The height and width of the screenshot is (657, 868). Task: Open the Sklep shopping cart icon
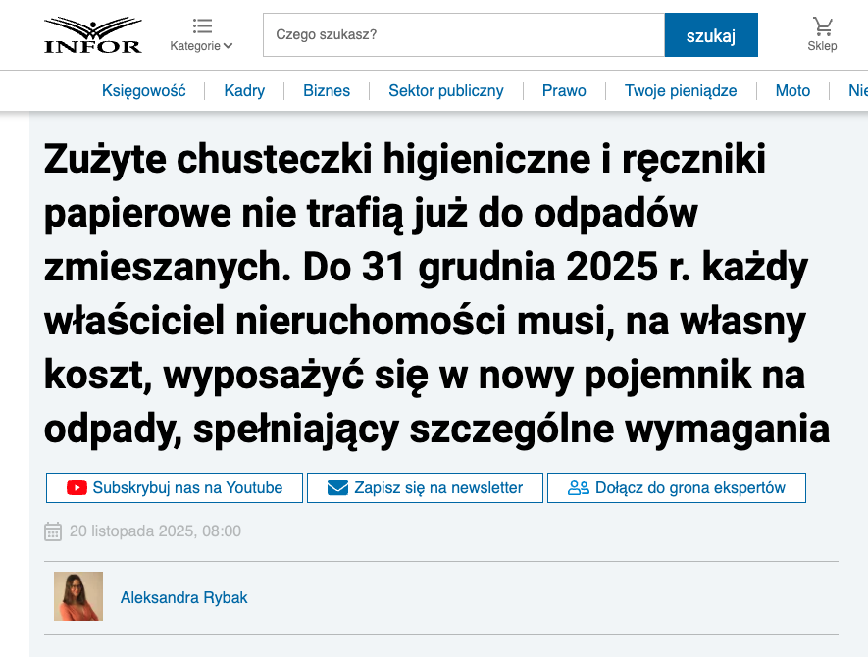click(822, 26)
